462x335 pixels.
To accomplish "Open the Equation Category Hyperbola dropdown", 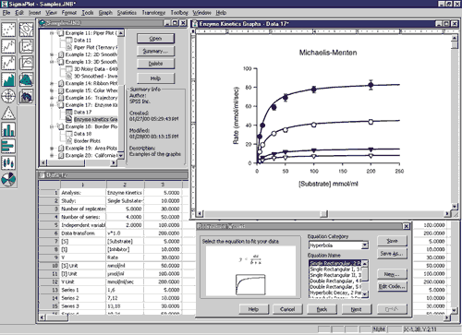I will (365, 245).
